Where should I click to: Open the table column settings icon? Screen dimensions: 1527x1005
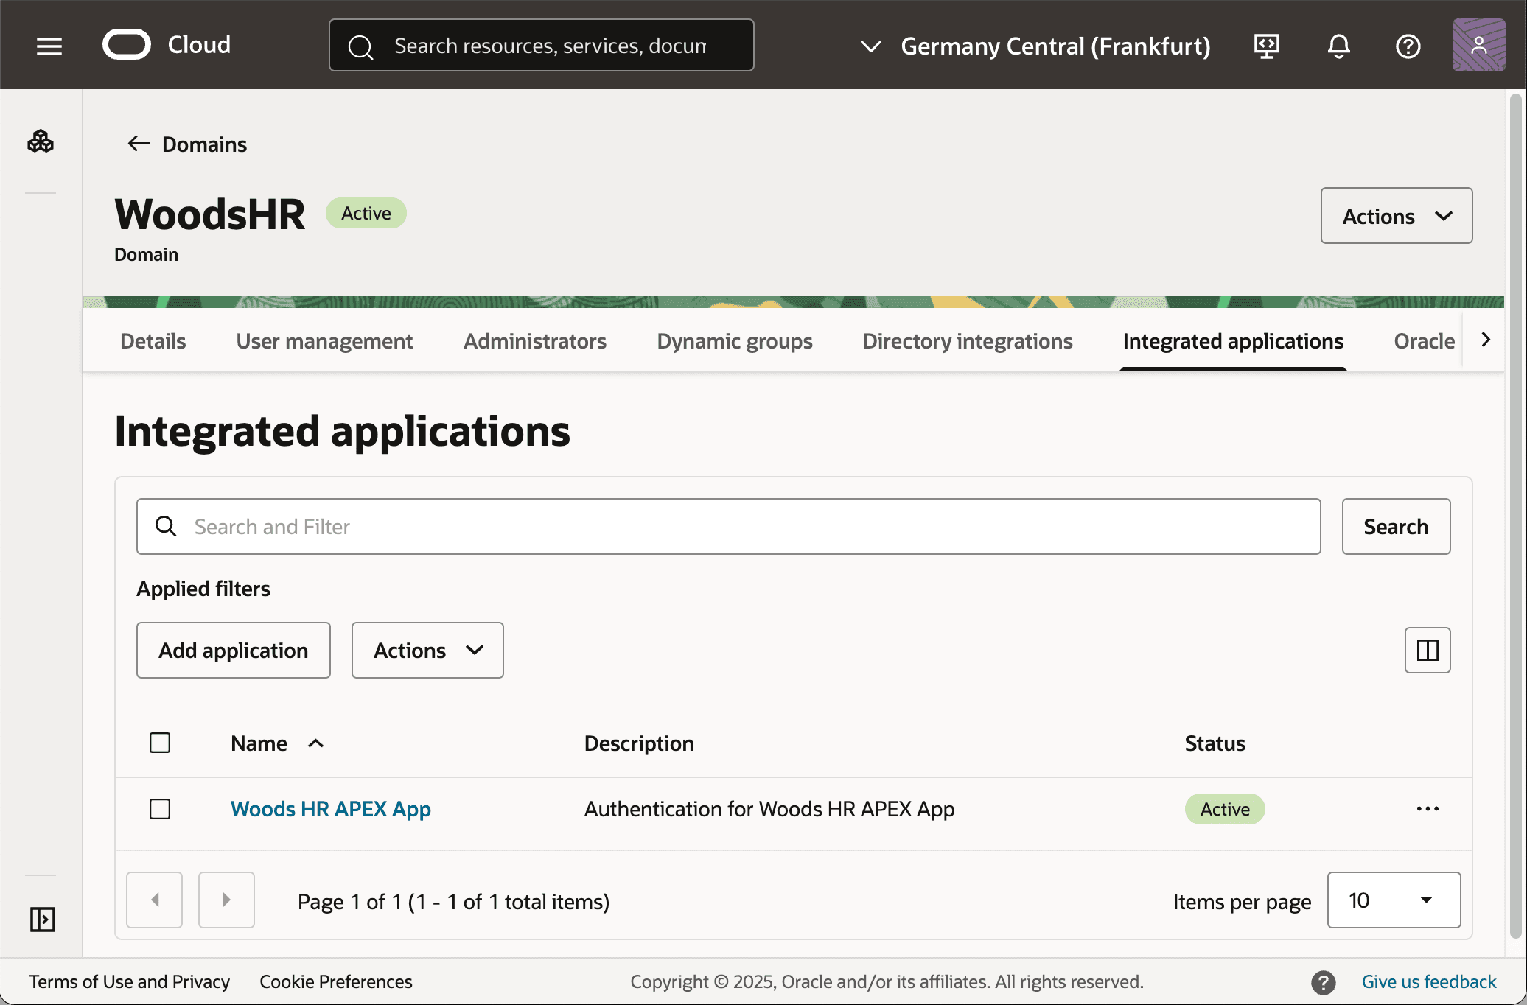[x=1427, y=650]
